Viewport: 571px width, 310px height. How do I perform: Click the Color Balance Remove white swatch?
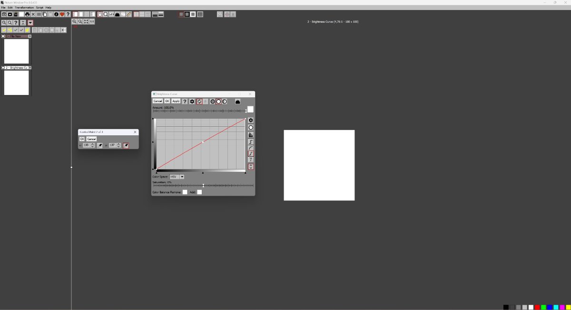185,192
